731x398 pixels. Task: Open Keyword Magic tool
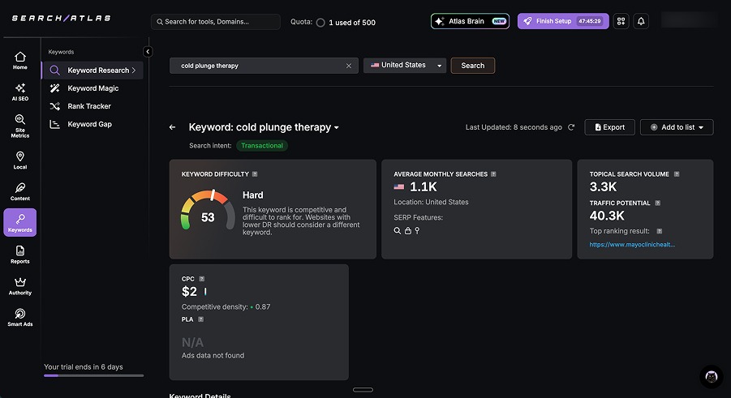[92, 88]
